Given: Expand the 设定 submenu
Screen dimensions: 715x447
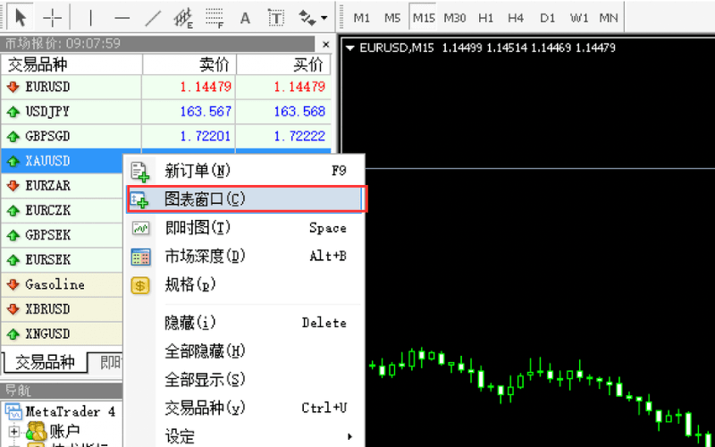Looking at the screenshot, I should [245, 436].
